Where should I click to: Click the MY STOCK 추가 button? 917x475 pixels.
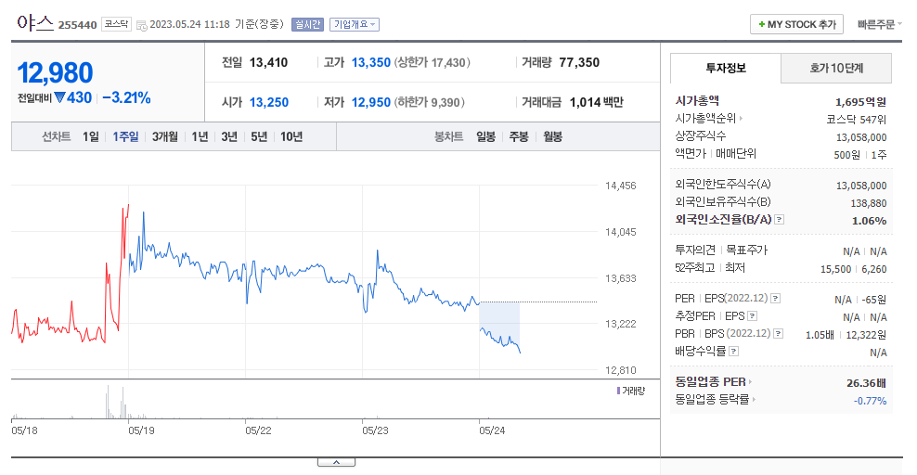point(796,24)
